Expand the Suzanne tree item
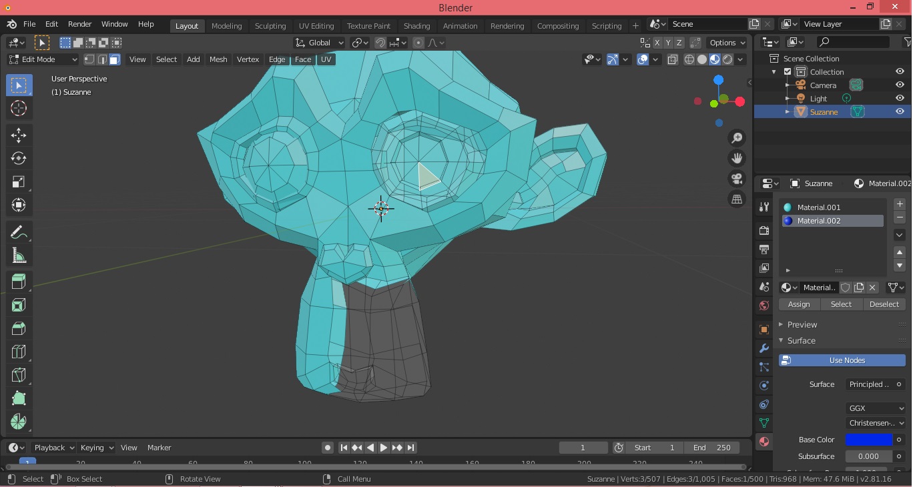 click(x=788, y=111)
